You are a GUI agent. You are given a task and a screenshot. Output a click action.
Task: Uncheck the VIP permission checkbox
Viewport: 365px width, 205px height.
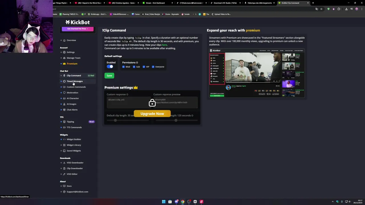pyautogui.click(x=144, y=67)
